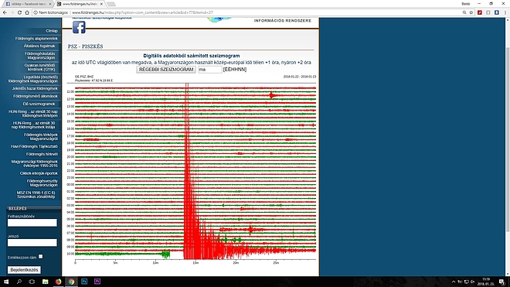This screenshot has height=287, width=510.
Task: Reload the page with the refresh icon
Action: (19, 12)
